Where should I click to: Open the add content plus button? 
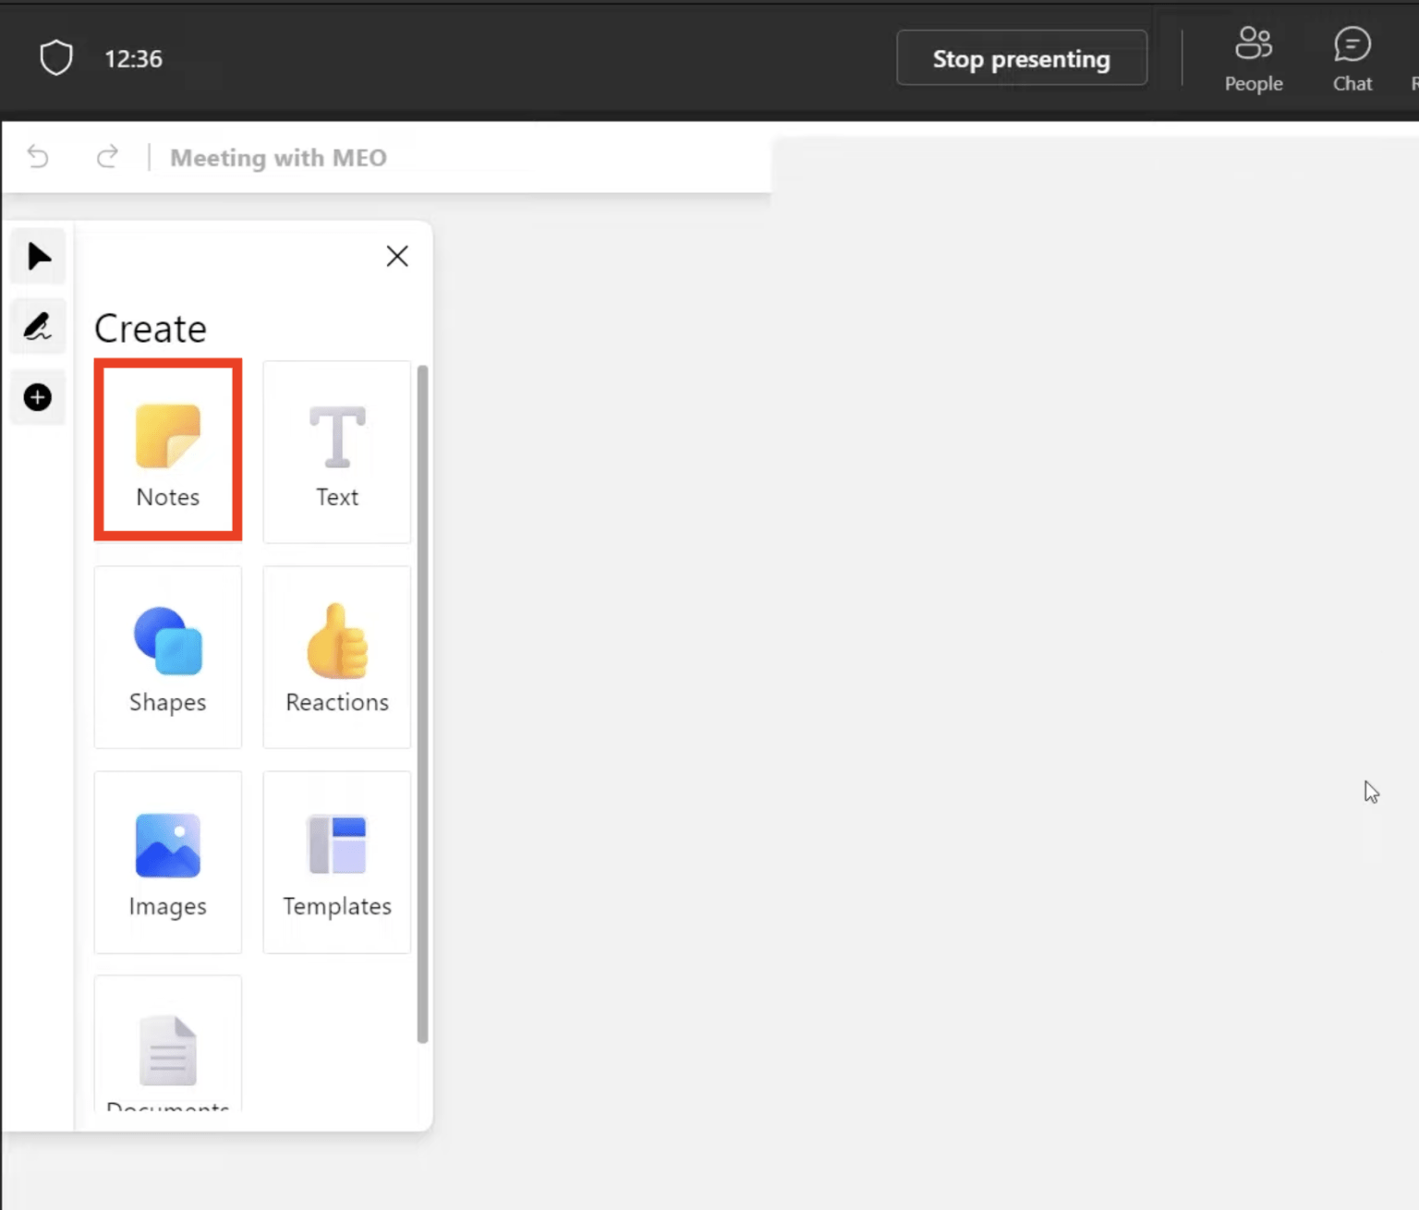point(38,397)
